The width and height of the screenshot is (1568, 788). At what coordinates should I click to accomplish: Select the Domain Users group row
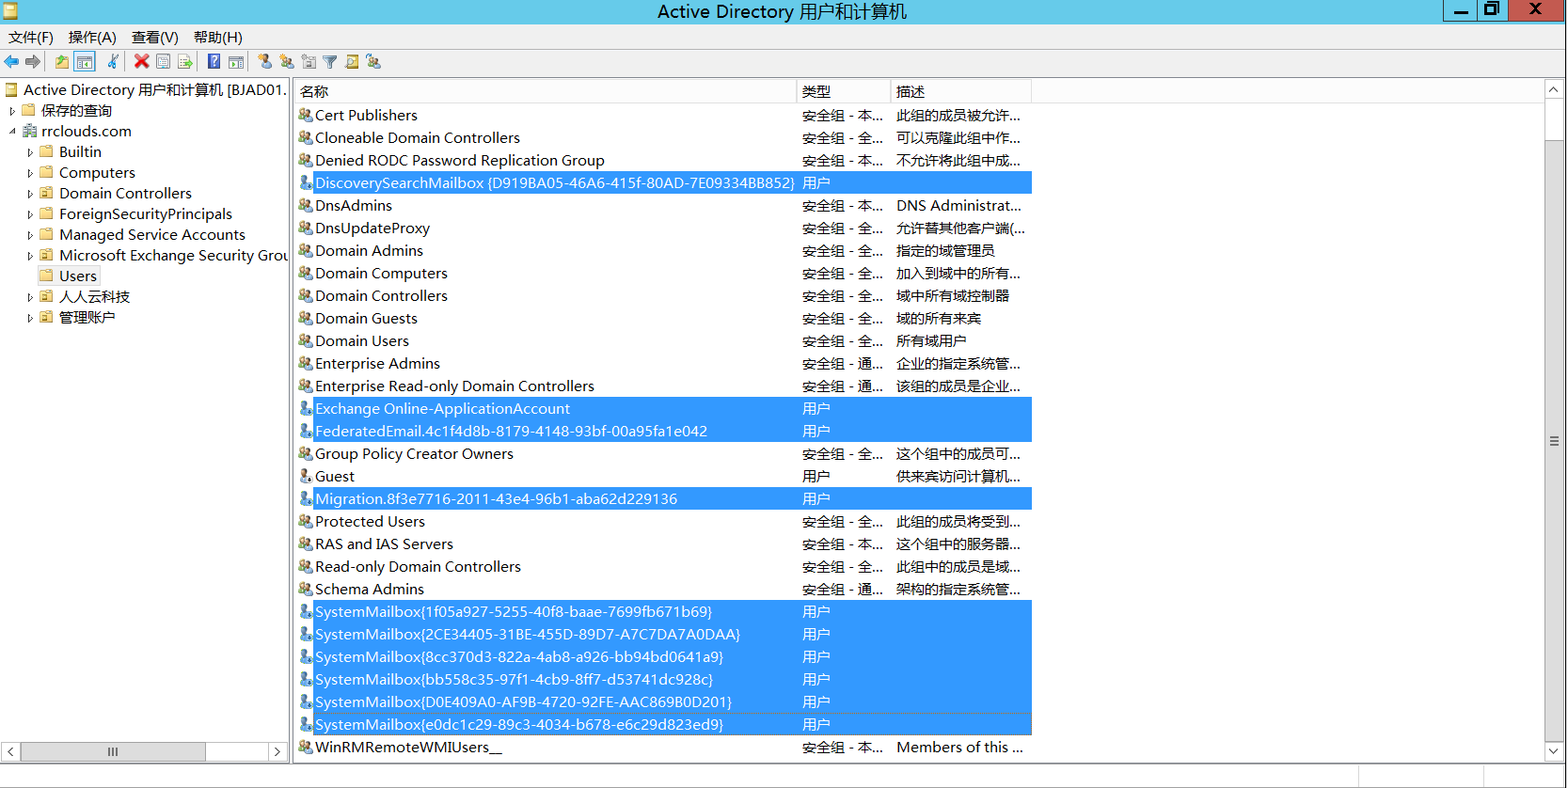click(x=664, y=340)
